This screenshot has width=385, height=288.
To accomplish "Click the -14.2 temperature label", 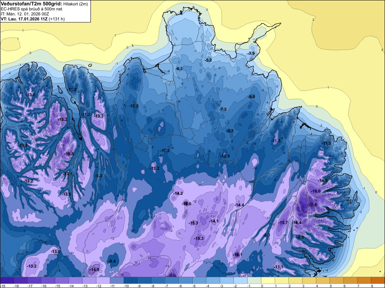I will [178, 193].
